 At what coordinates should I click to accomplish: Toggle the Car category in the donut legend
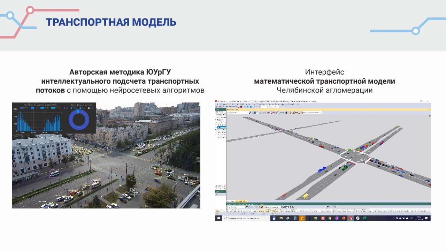66,108
